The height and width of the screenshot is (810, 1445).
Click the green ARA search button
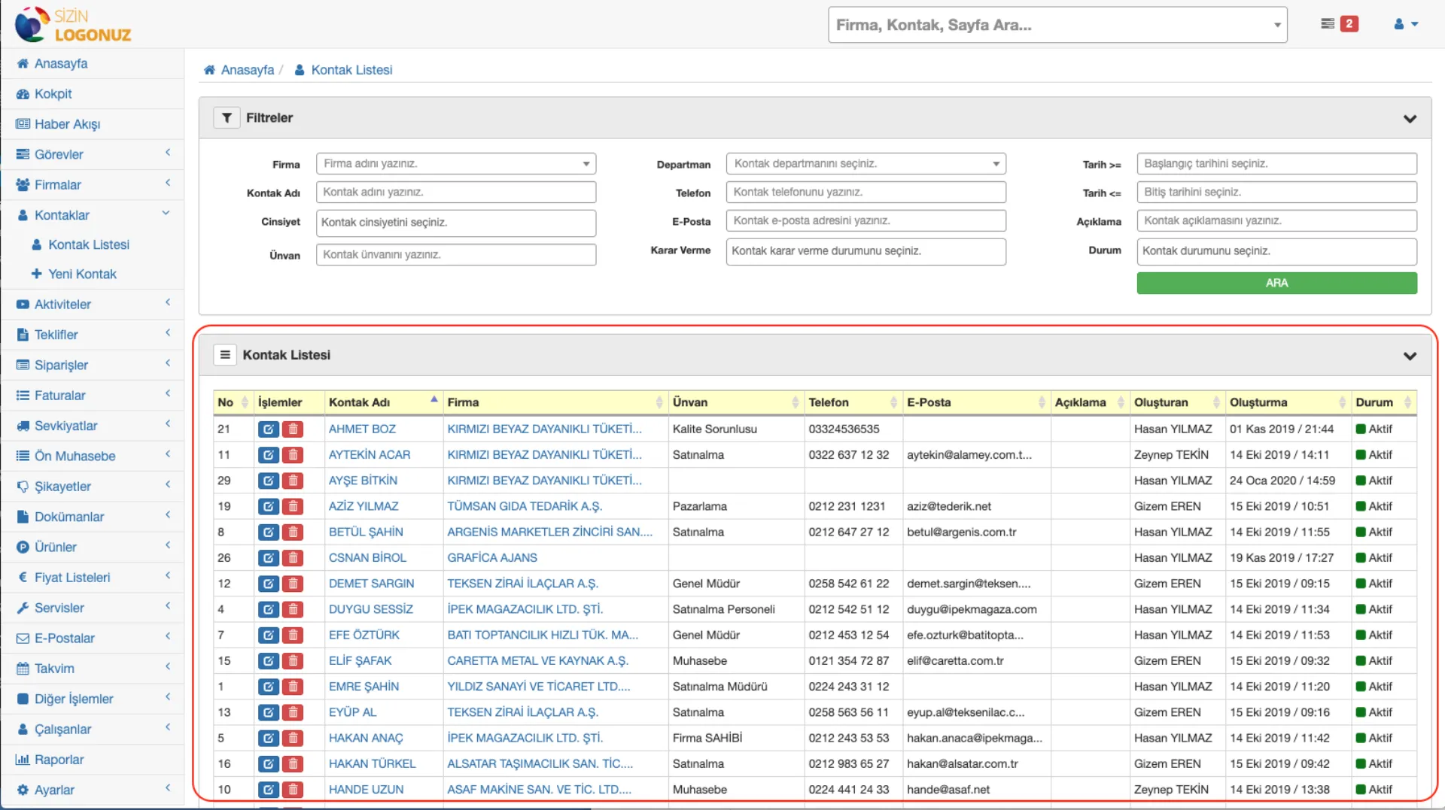coord(1276,284)
